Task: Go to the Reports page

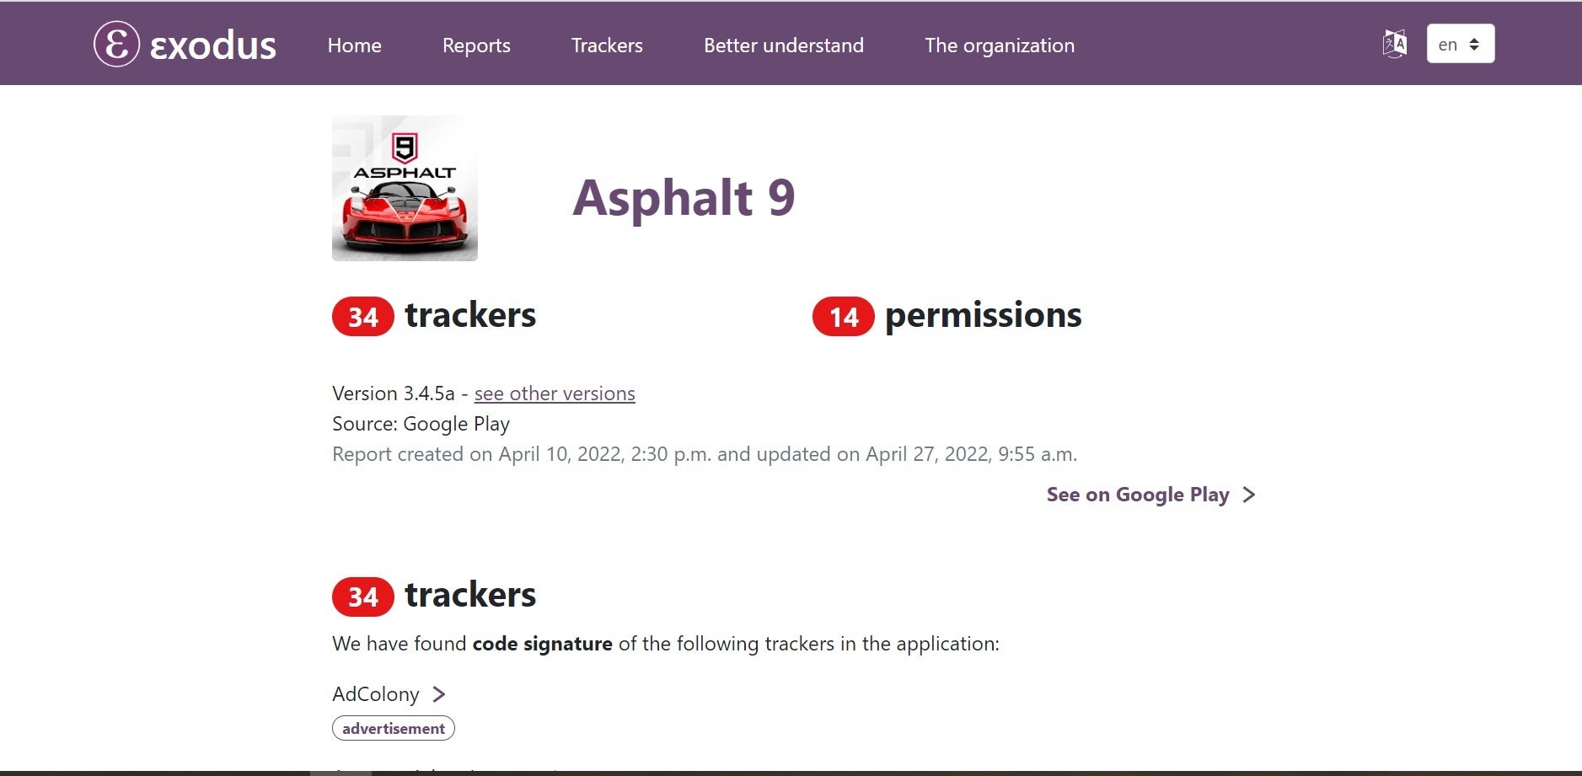Action: 476,45
